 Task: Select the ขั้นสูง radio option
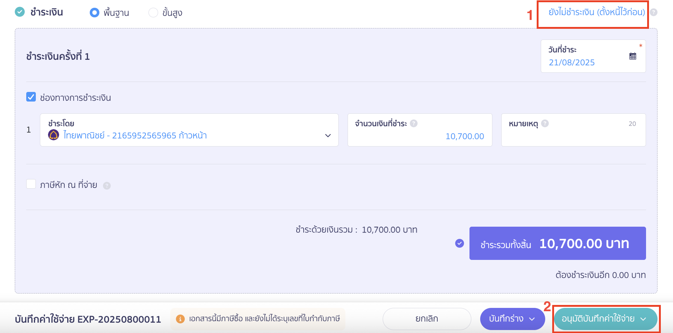click(x=153, y=12)
